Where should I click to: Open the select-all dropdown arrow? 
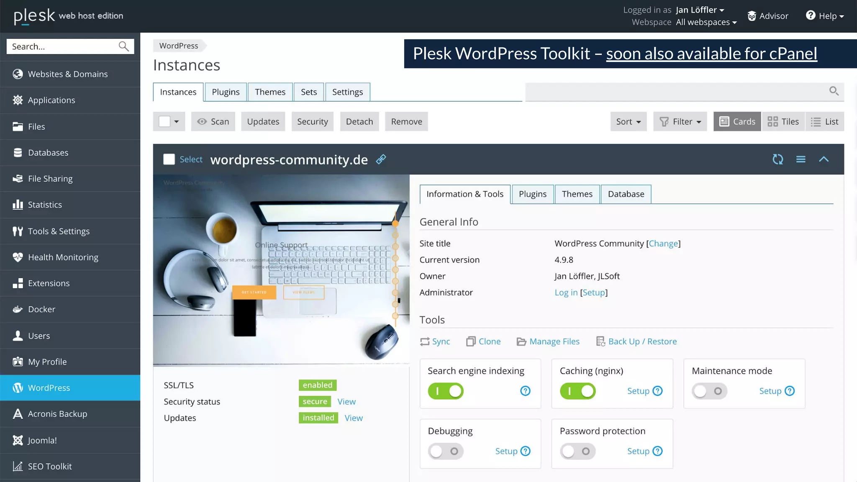[177, 122]
